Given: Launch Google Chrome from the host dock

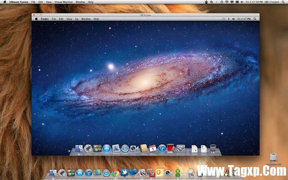Looking at the screenshot, I should tap(115, 173).
